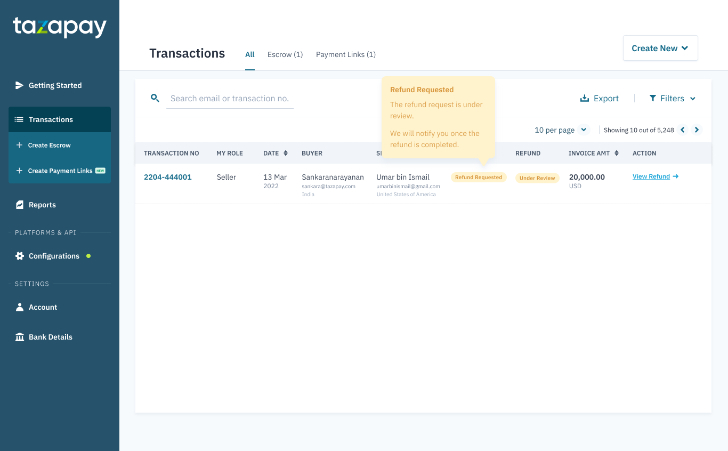Click the Getting Started paper plane icon

coord(20,85)
